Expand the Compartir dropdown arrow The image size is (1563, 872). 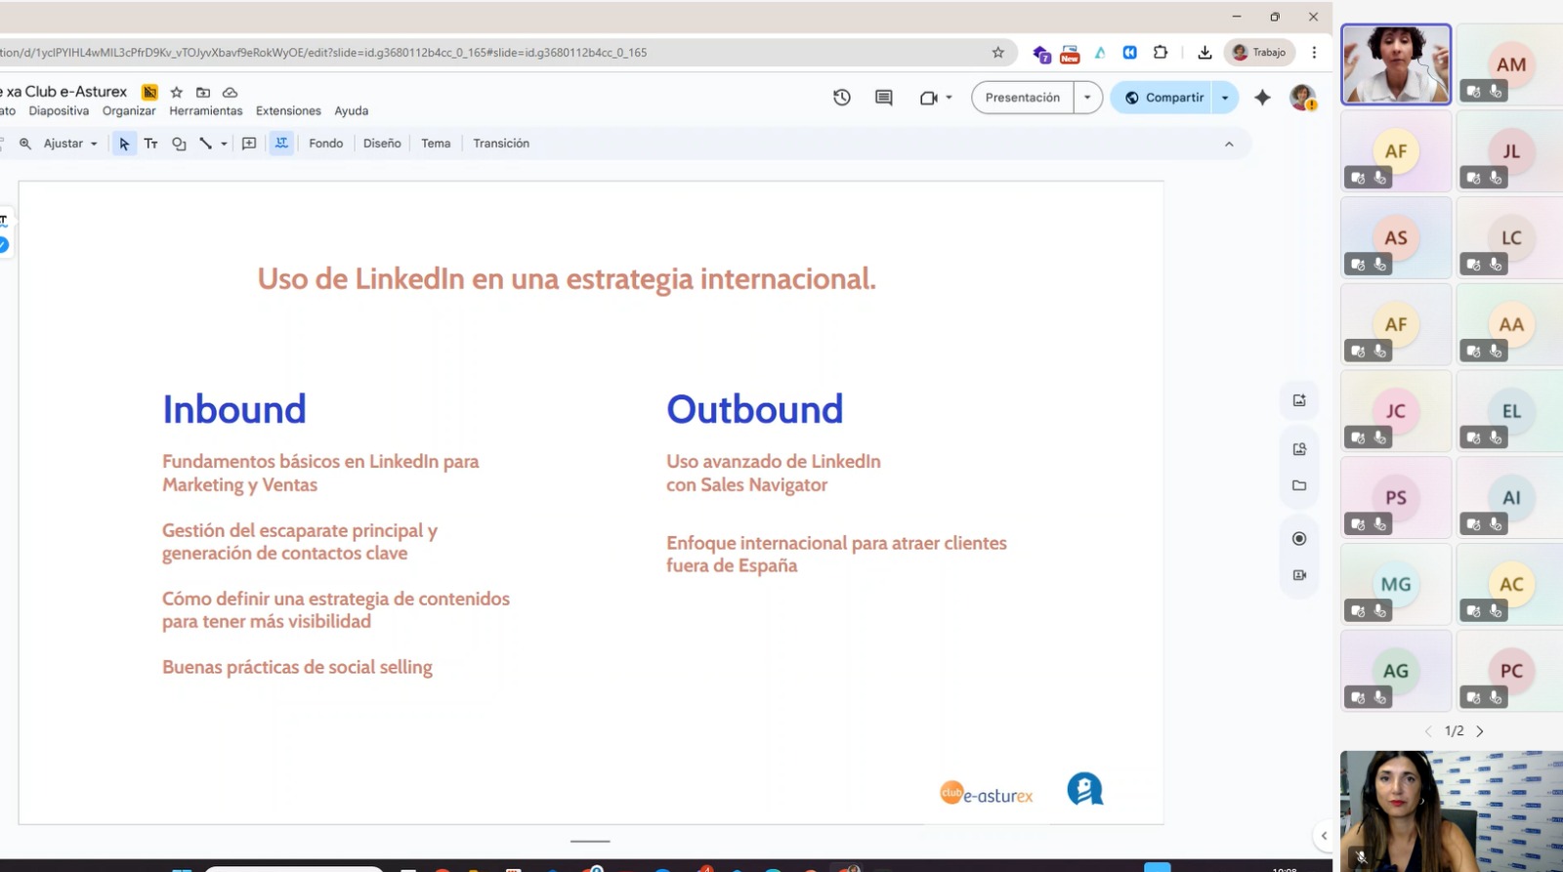1225,98
